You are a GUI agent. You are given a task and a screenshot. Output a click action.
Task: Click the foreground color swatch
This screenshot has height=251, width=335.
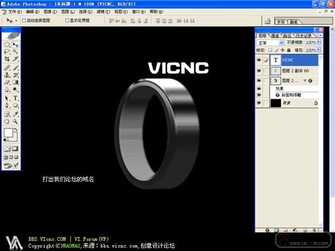tap(8, 133)
